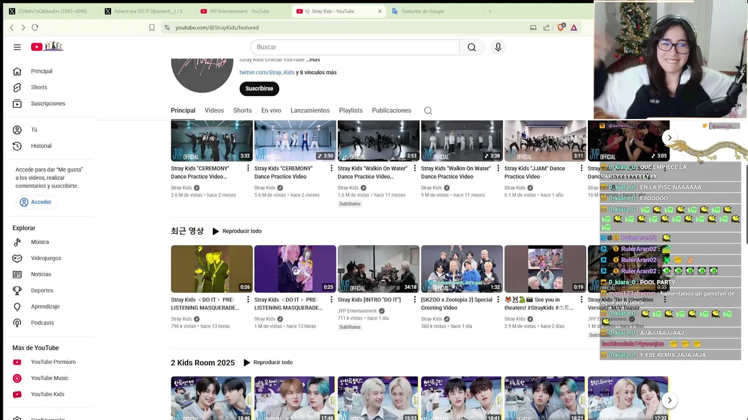Image resolution: width=748 pixels, height=420 pixels.
Task: Click Acceder sign-in button
Action: [x=36, y=202]
